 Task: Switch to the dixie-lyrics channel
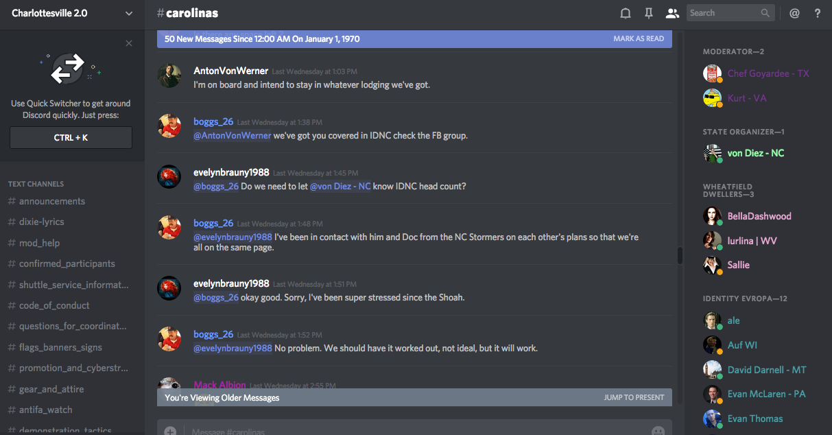click(x=42, y=222)
